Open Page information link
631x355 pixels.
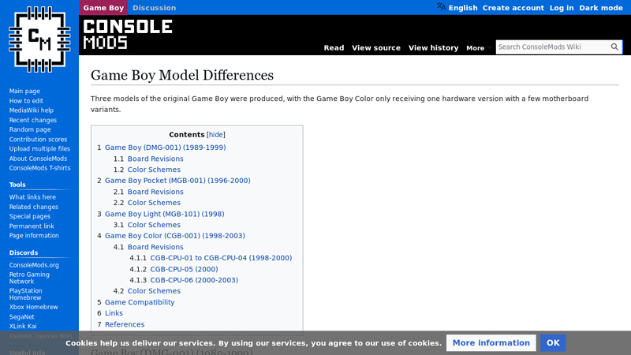pos(34,236)
